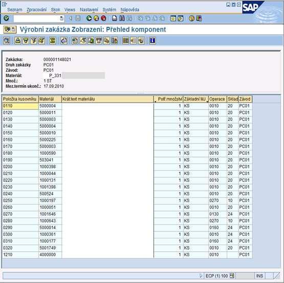284x283 pixels.
Task: Select the Materiál column header
Action: 50,99
